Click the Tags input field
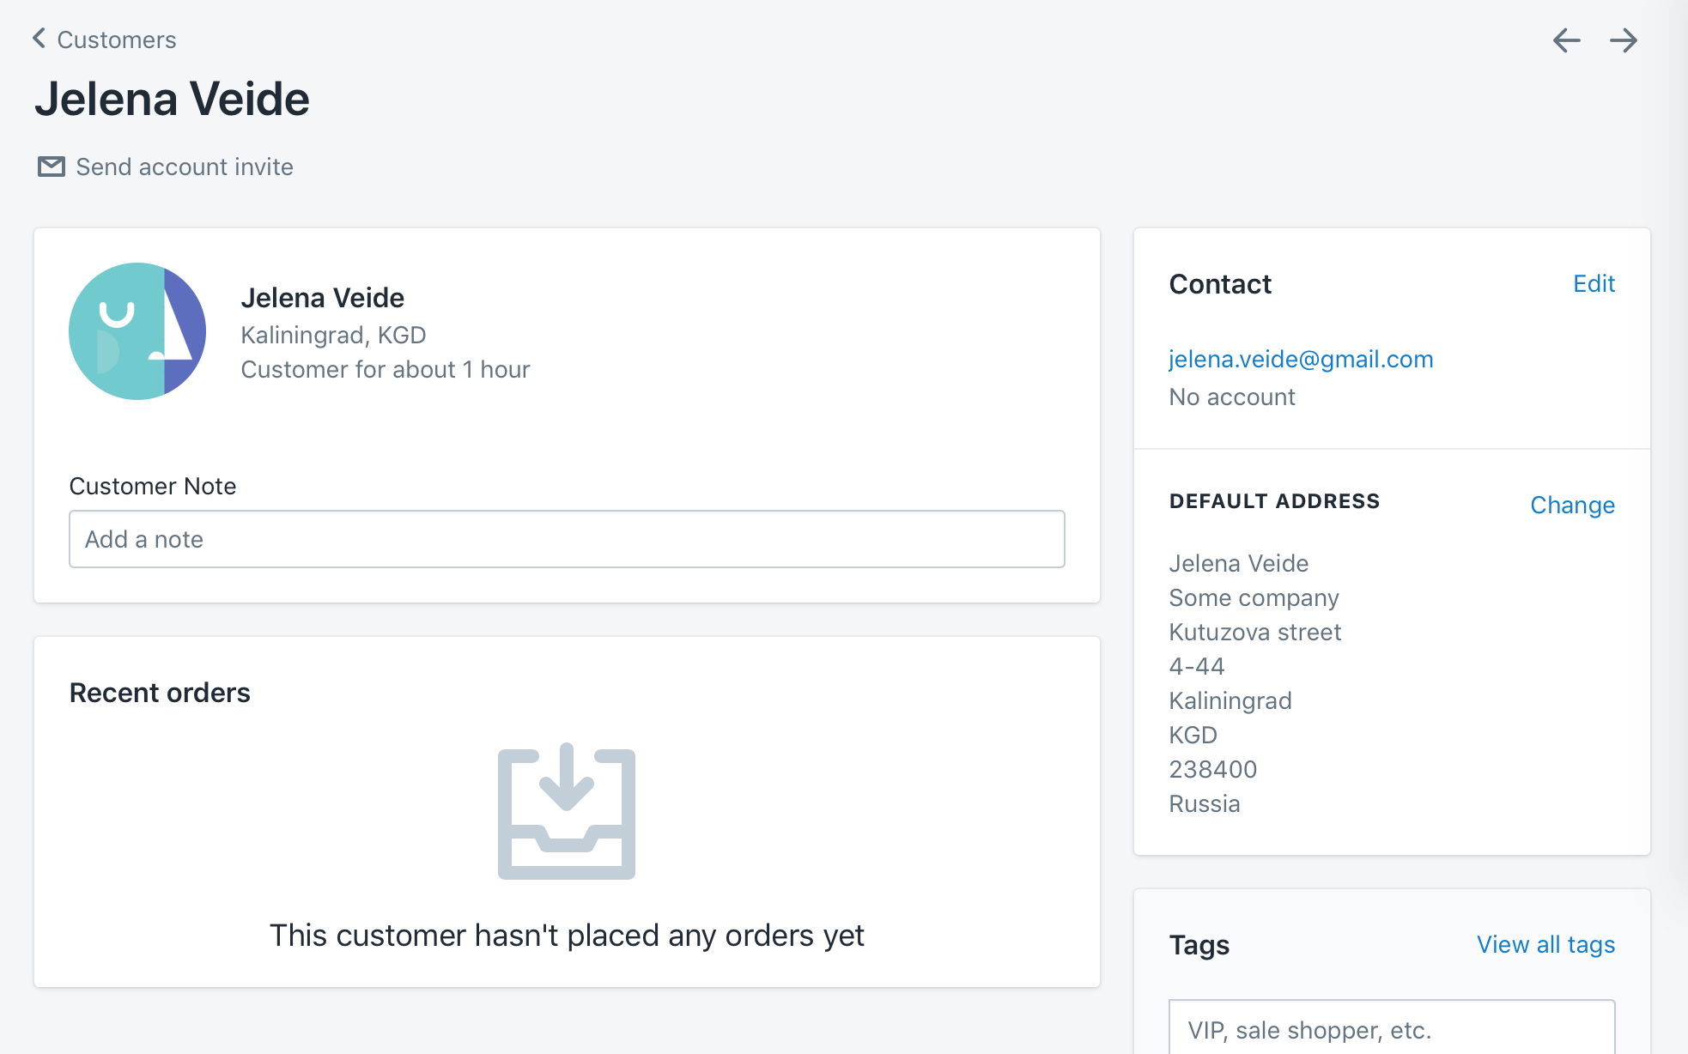 [x=1391, y=1029]
